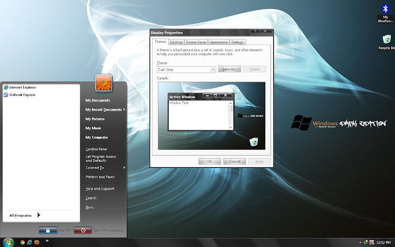Open My Computer from Start menu

97,138
